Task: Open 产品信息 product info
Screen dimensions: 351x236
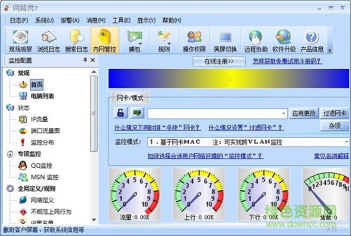Action: (x=312, y=41)
